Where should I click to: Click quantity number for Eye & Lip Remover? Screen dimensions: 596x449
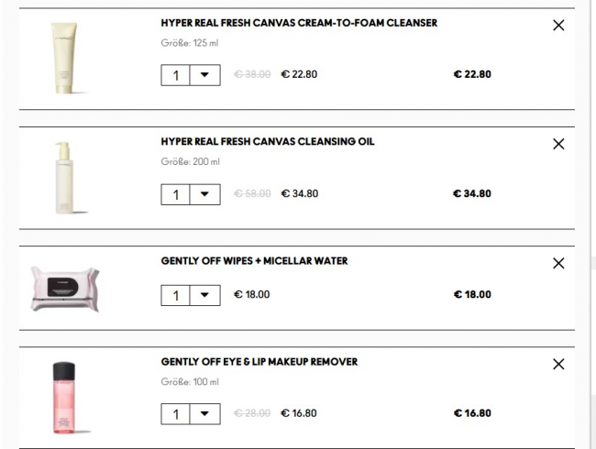coord(175,414)
